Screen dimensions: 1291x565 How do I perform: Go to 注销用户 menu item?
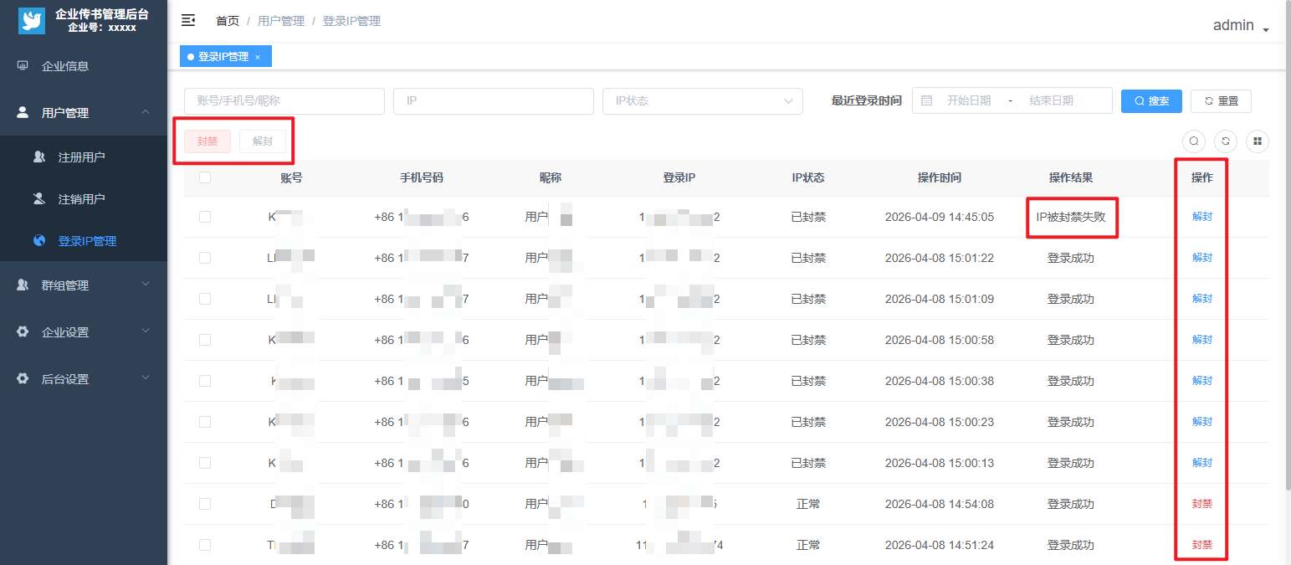coord(81,199)
